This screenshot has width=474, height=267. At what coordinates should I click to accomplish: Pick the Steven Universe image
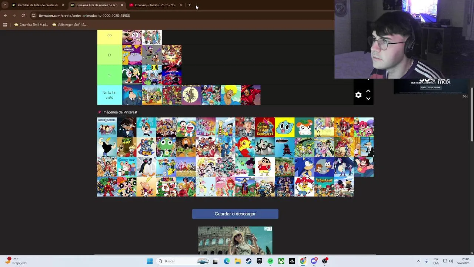pos(364,167)
